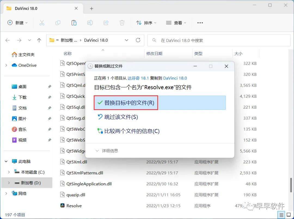Sort by the 修改日期 column header
The width and height of the screenshot is (294, 219).
tap(154, 53)
